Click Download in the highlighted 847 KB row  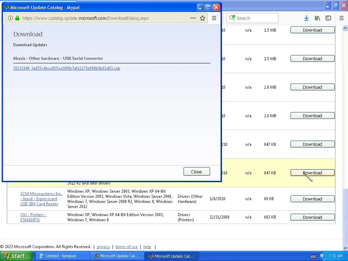pos(313,173)
